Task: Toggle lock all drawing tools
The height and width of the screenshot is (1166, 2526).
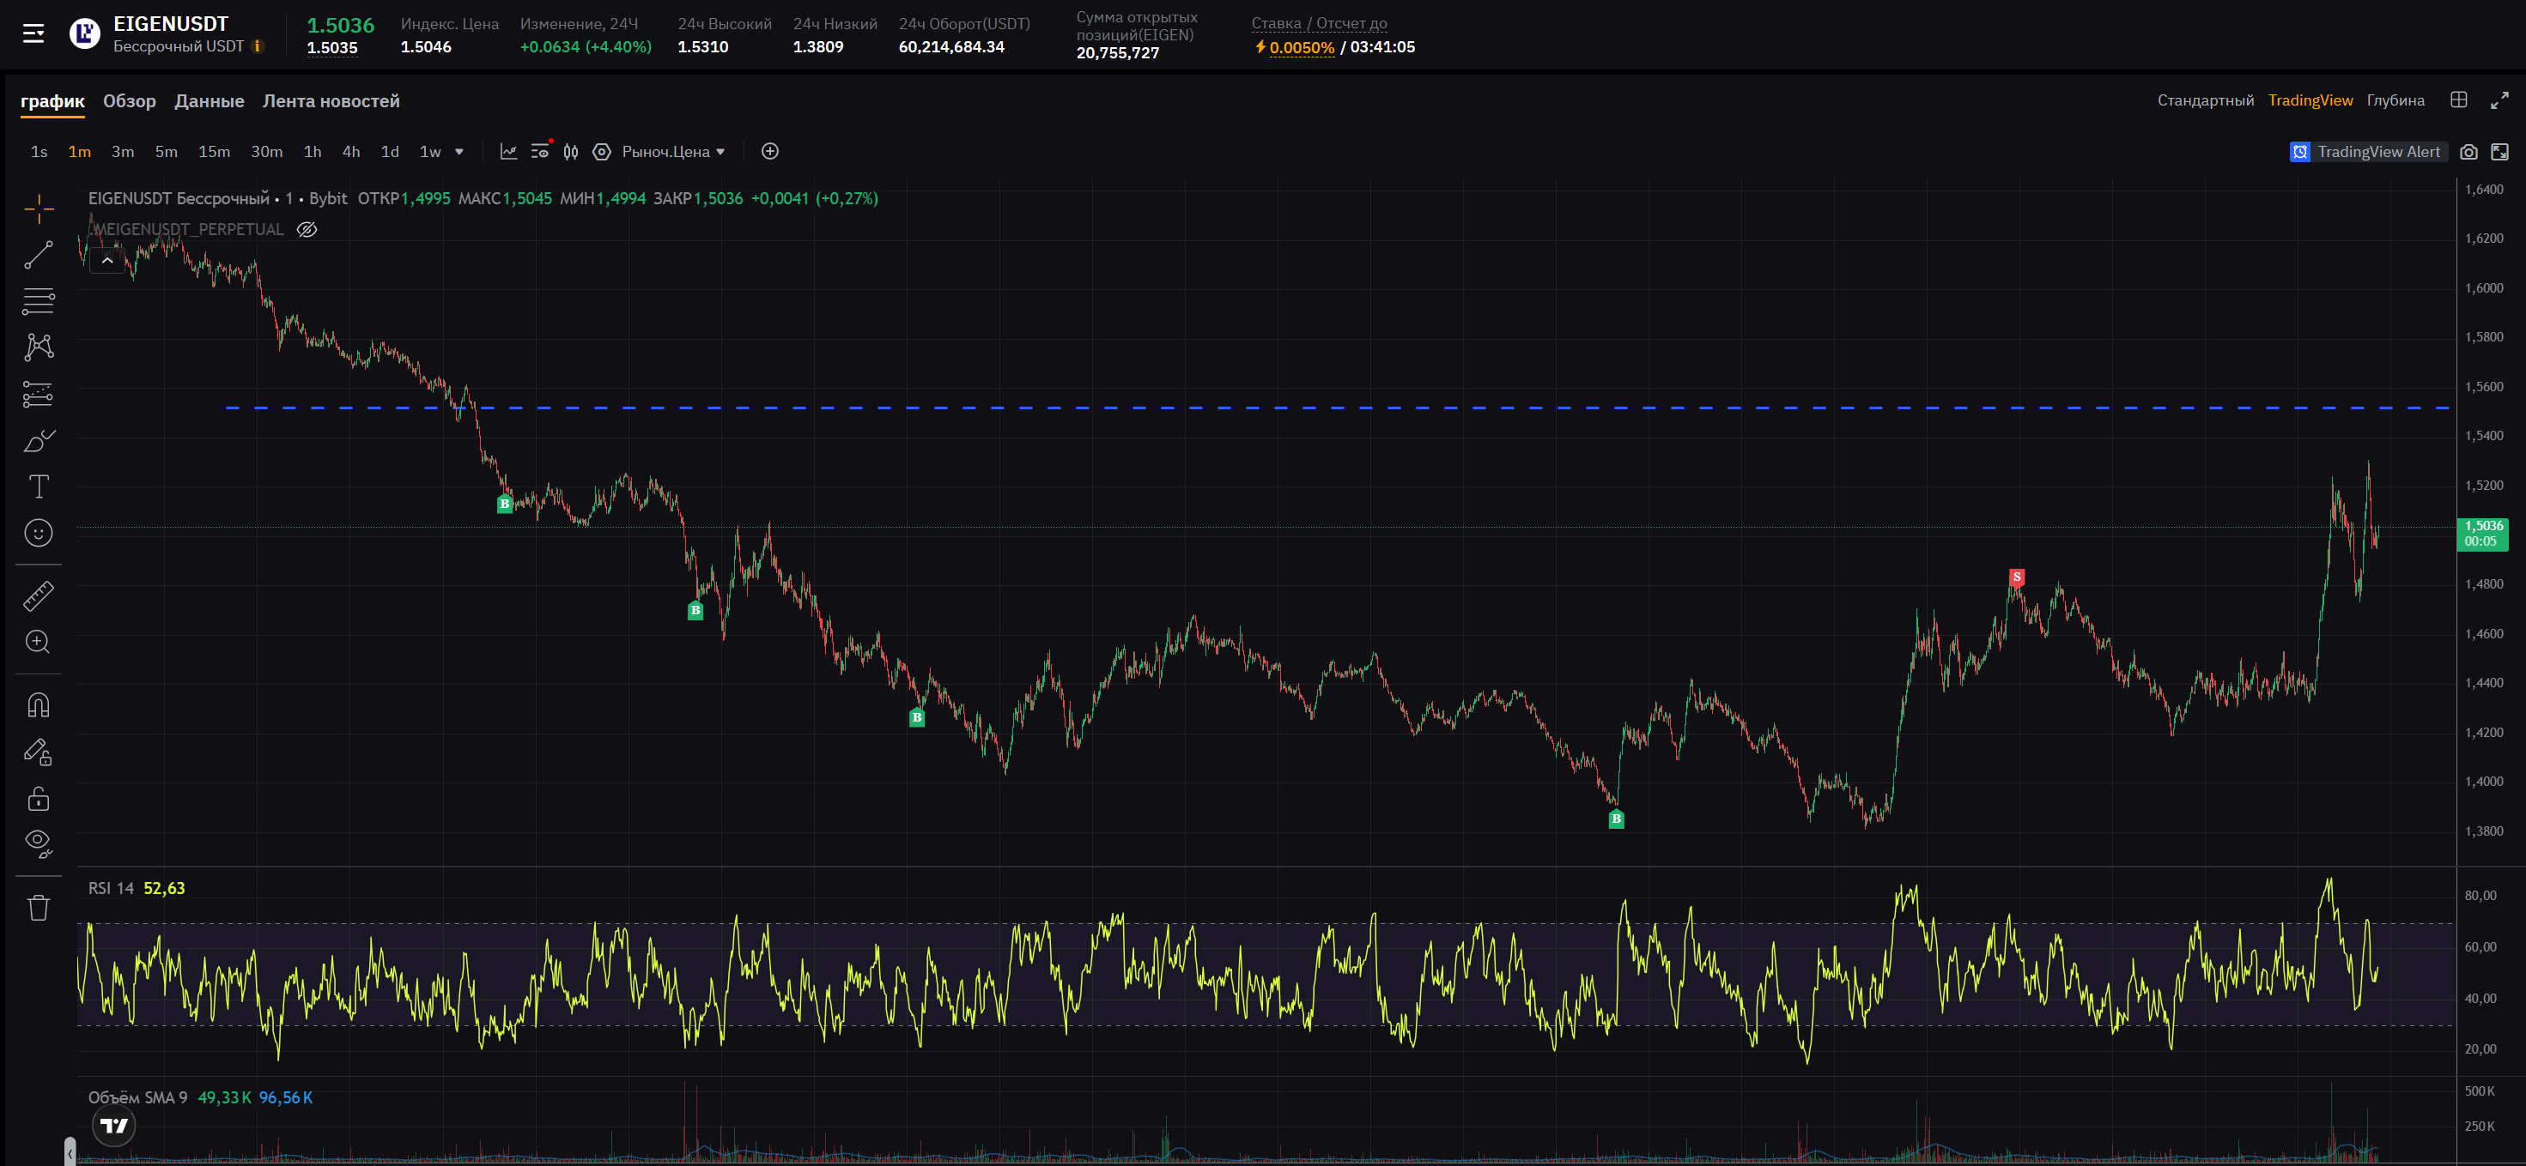Action: click(x=39, y=799)
